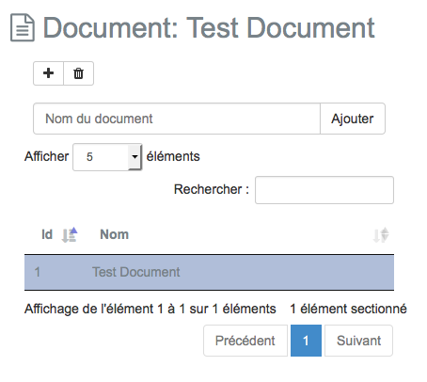The height and width of the screenshot is (382, 427).
Task: Click the plus add icon button
Action: pos(49,73)
